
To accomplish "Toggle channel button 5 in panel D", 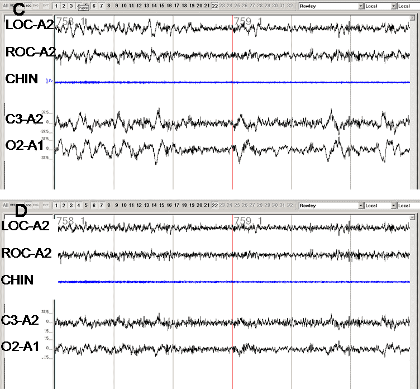I will click(86, 206).
